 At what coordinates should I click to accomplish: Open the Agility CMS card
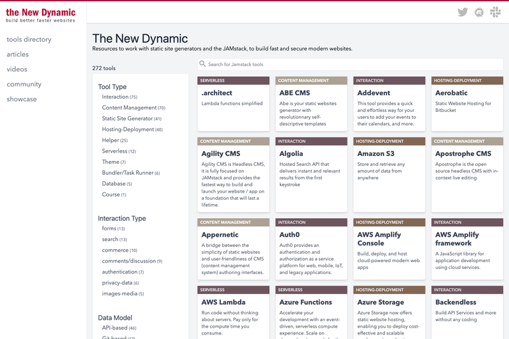(234, 175)
